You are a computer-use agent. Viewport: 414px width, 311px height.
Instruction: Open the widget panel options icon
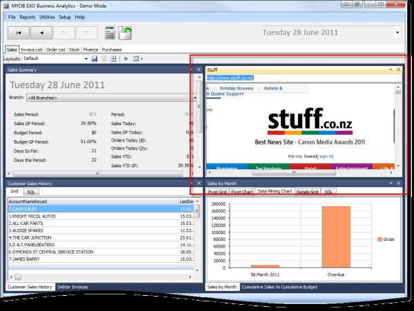point(137,58)
